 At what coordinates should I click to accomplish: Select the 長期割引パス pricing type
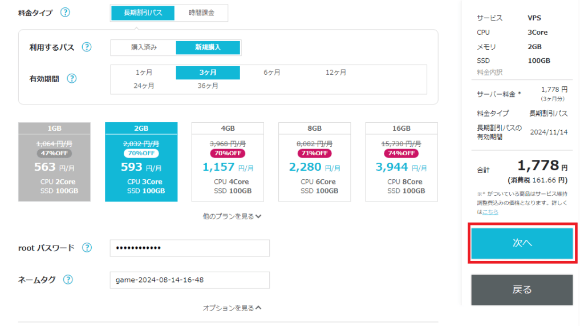143,13
